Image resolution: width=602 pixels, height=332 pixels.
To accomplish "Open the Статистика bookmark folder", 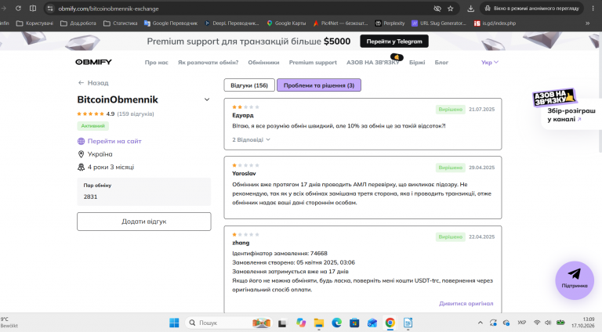I will (121, 23).
